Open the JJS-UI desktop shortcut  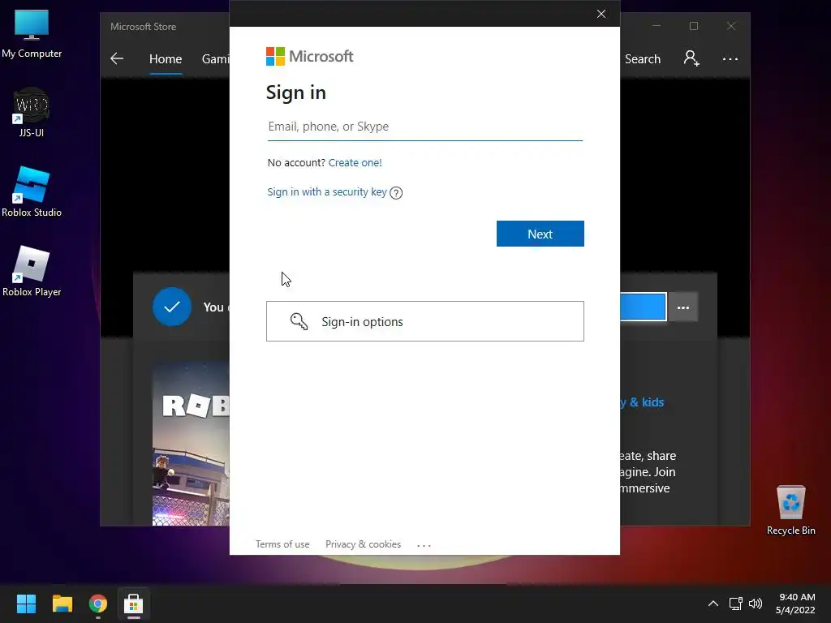click(32, 112)
